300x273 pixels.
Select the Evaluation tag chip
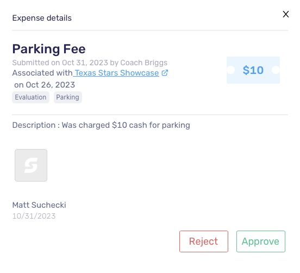click(30, 97)
